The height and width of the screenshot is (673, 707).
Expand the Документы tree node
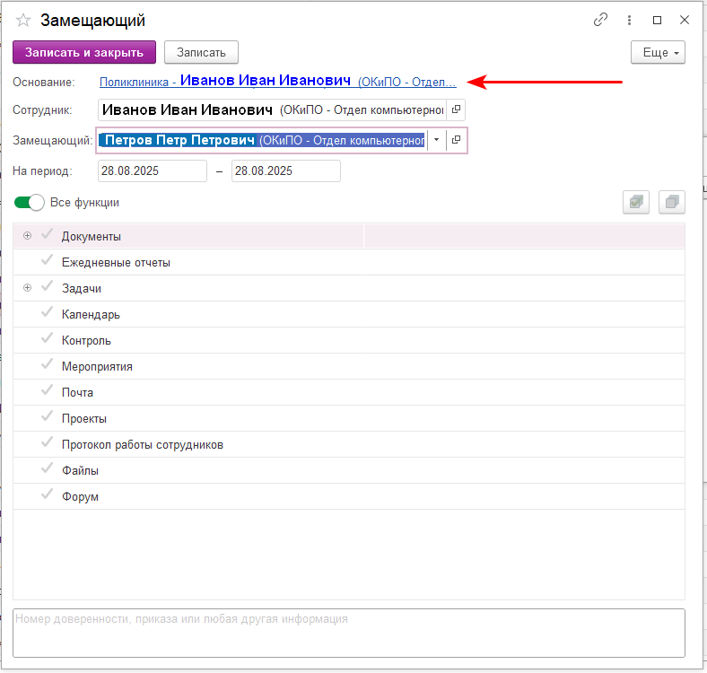(27, 236)
